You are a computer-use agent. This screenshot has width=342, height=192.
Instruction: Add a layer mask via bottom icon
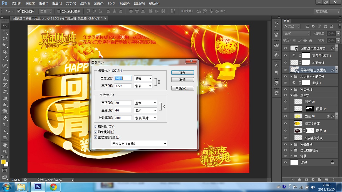[x=306, y=180]
